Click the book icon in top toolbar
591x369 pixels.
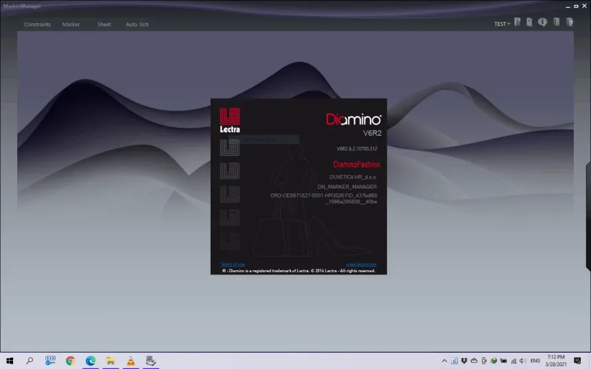pos(557,23)
